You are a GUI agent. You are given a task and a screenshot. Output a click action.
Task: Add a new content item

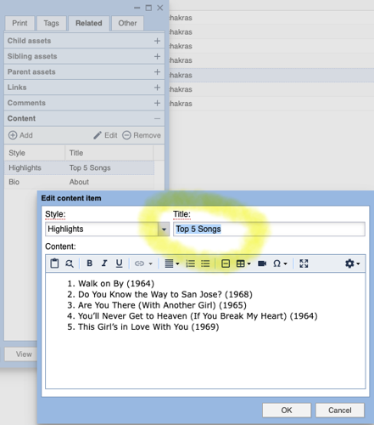[20, 135]
